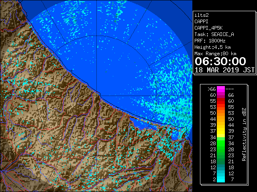The width and height of the screenshot is (257, 192).
Task: Click the Max Range:80 km line
Action: point(215,54)
